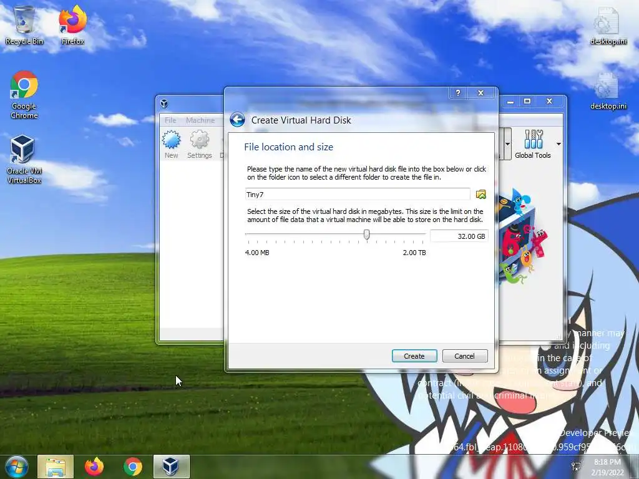
Task: Click the Create button
Action: 414,356
